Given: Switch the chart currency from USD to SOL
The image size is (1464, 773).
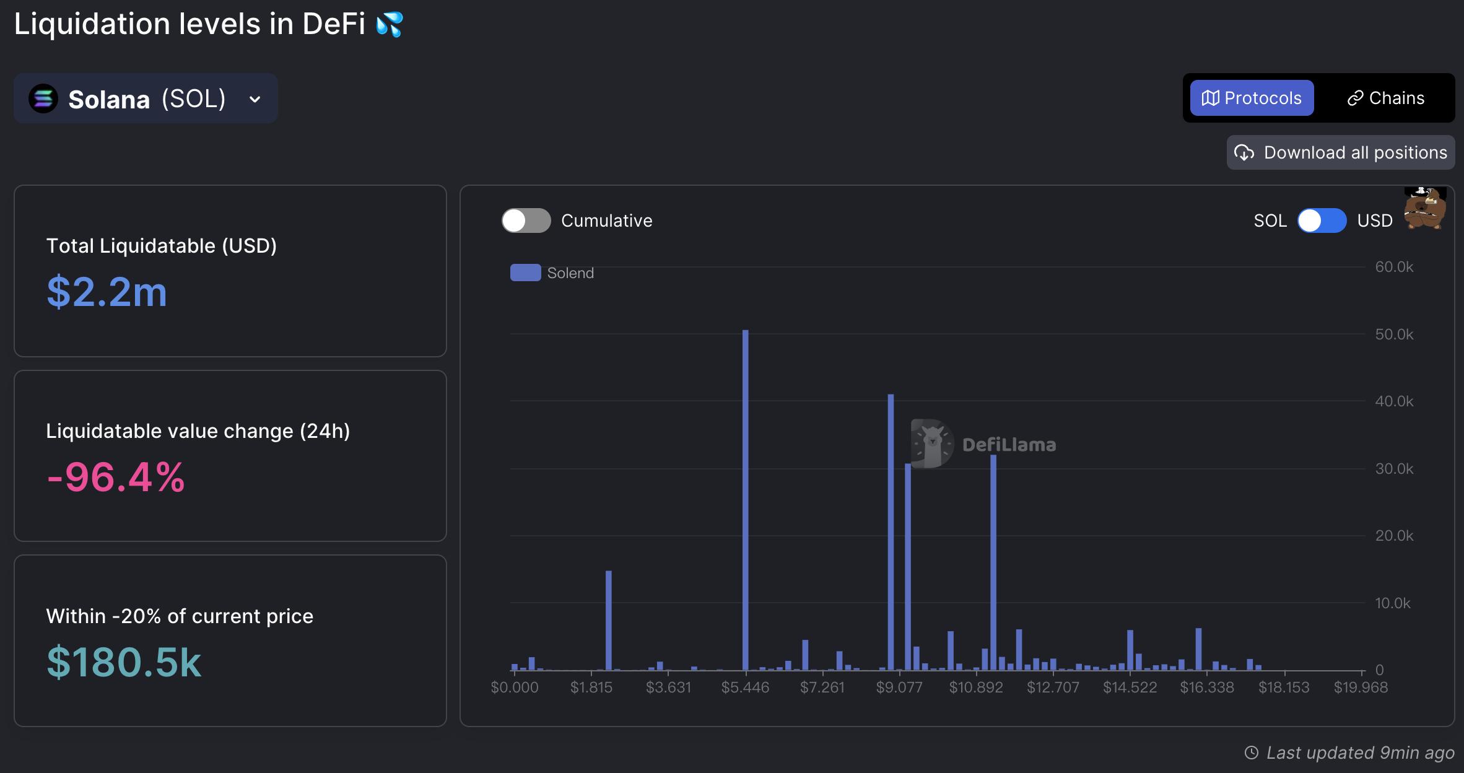Looking at the screenshot, I should (x=1322, y=221).
